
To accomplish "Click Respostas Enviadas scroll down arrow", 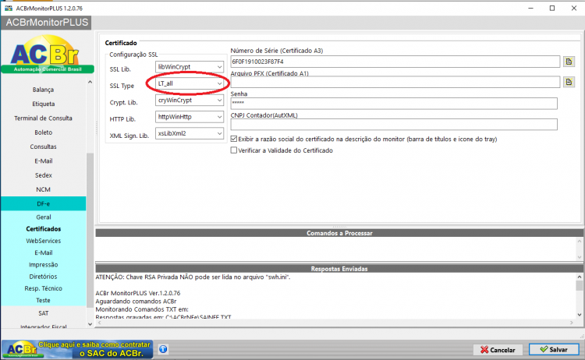I will [579, 315].
